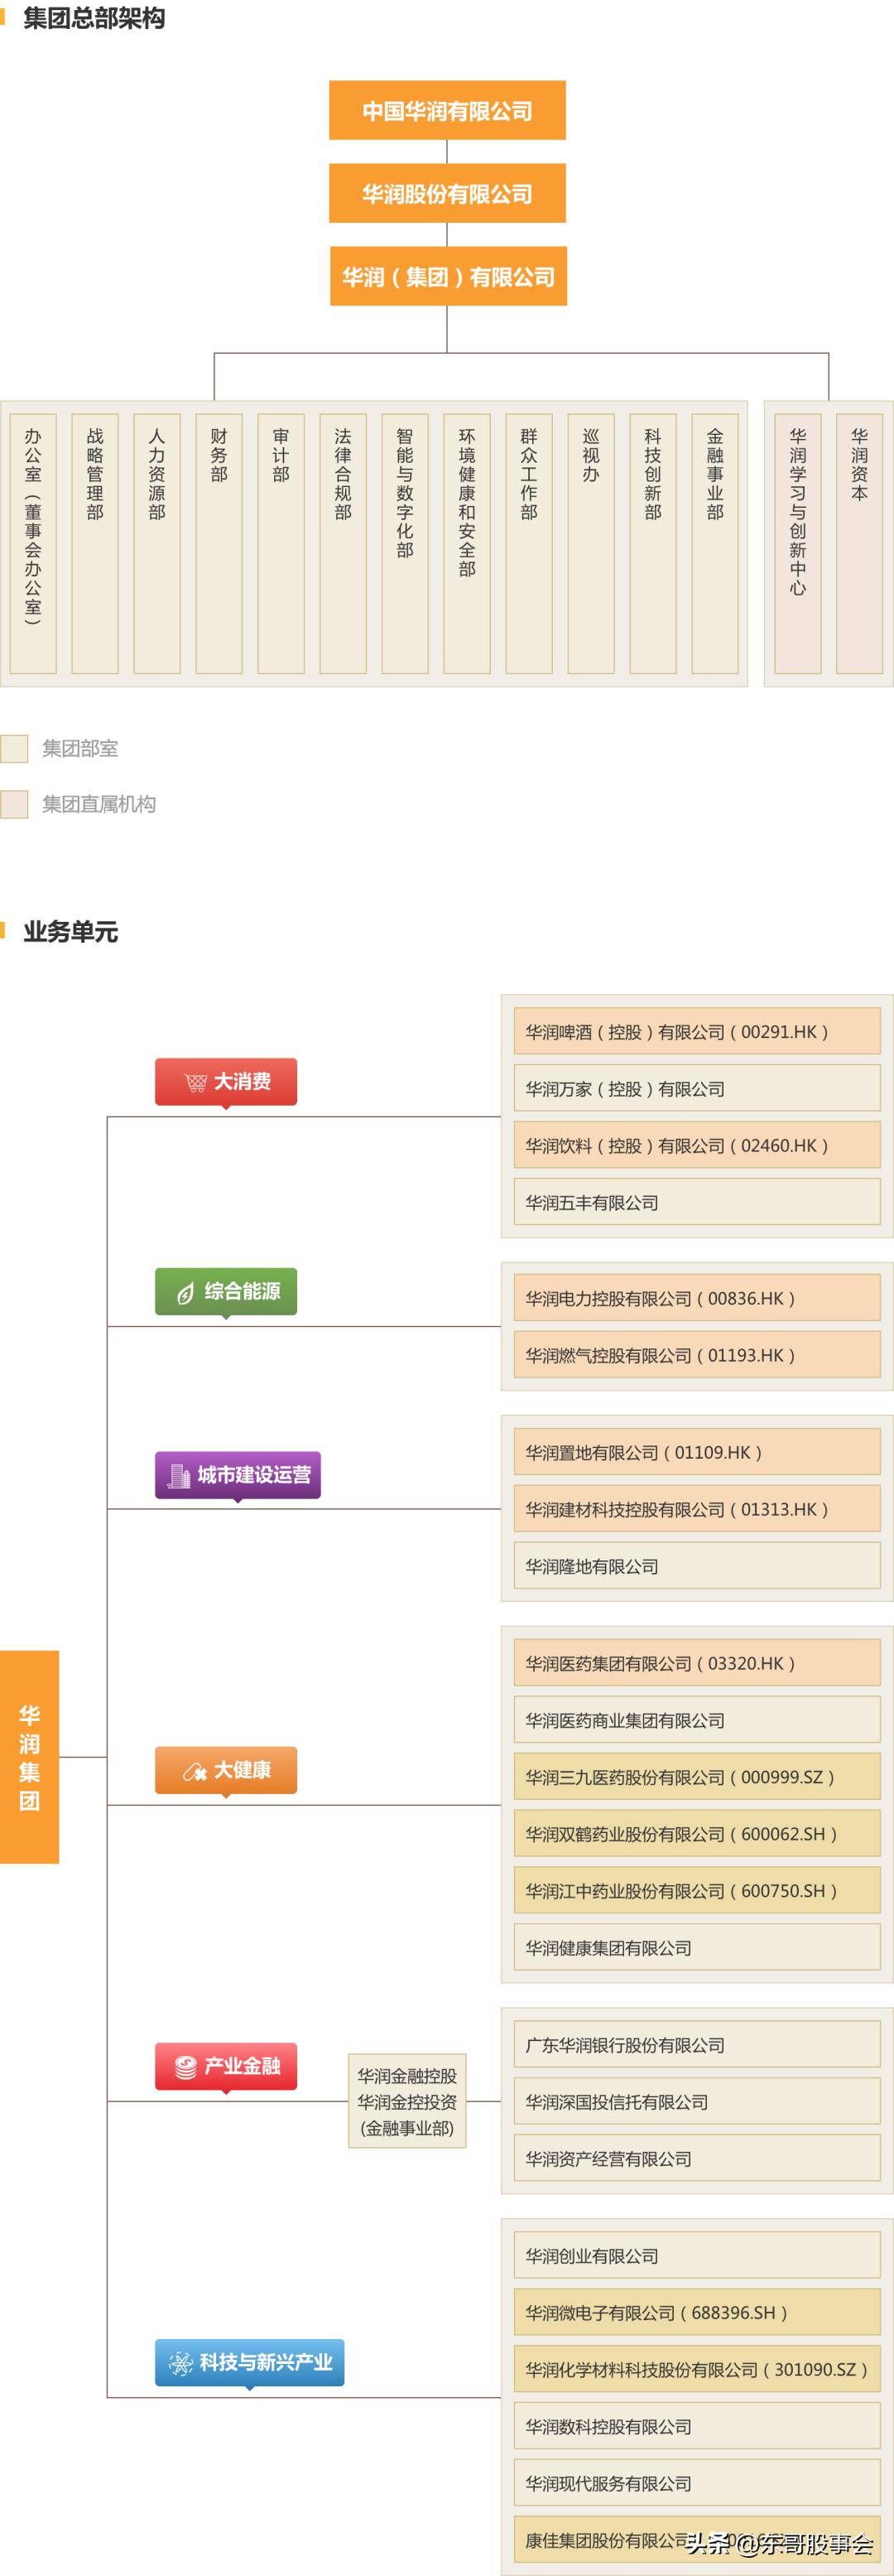Click the leaf energy icon on 综合能源
This screenshot has height=2576, width=894.
(185, 1294)
